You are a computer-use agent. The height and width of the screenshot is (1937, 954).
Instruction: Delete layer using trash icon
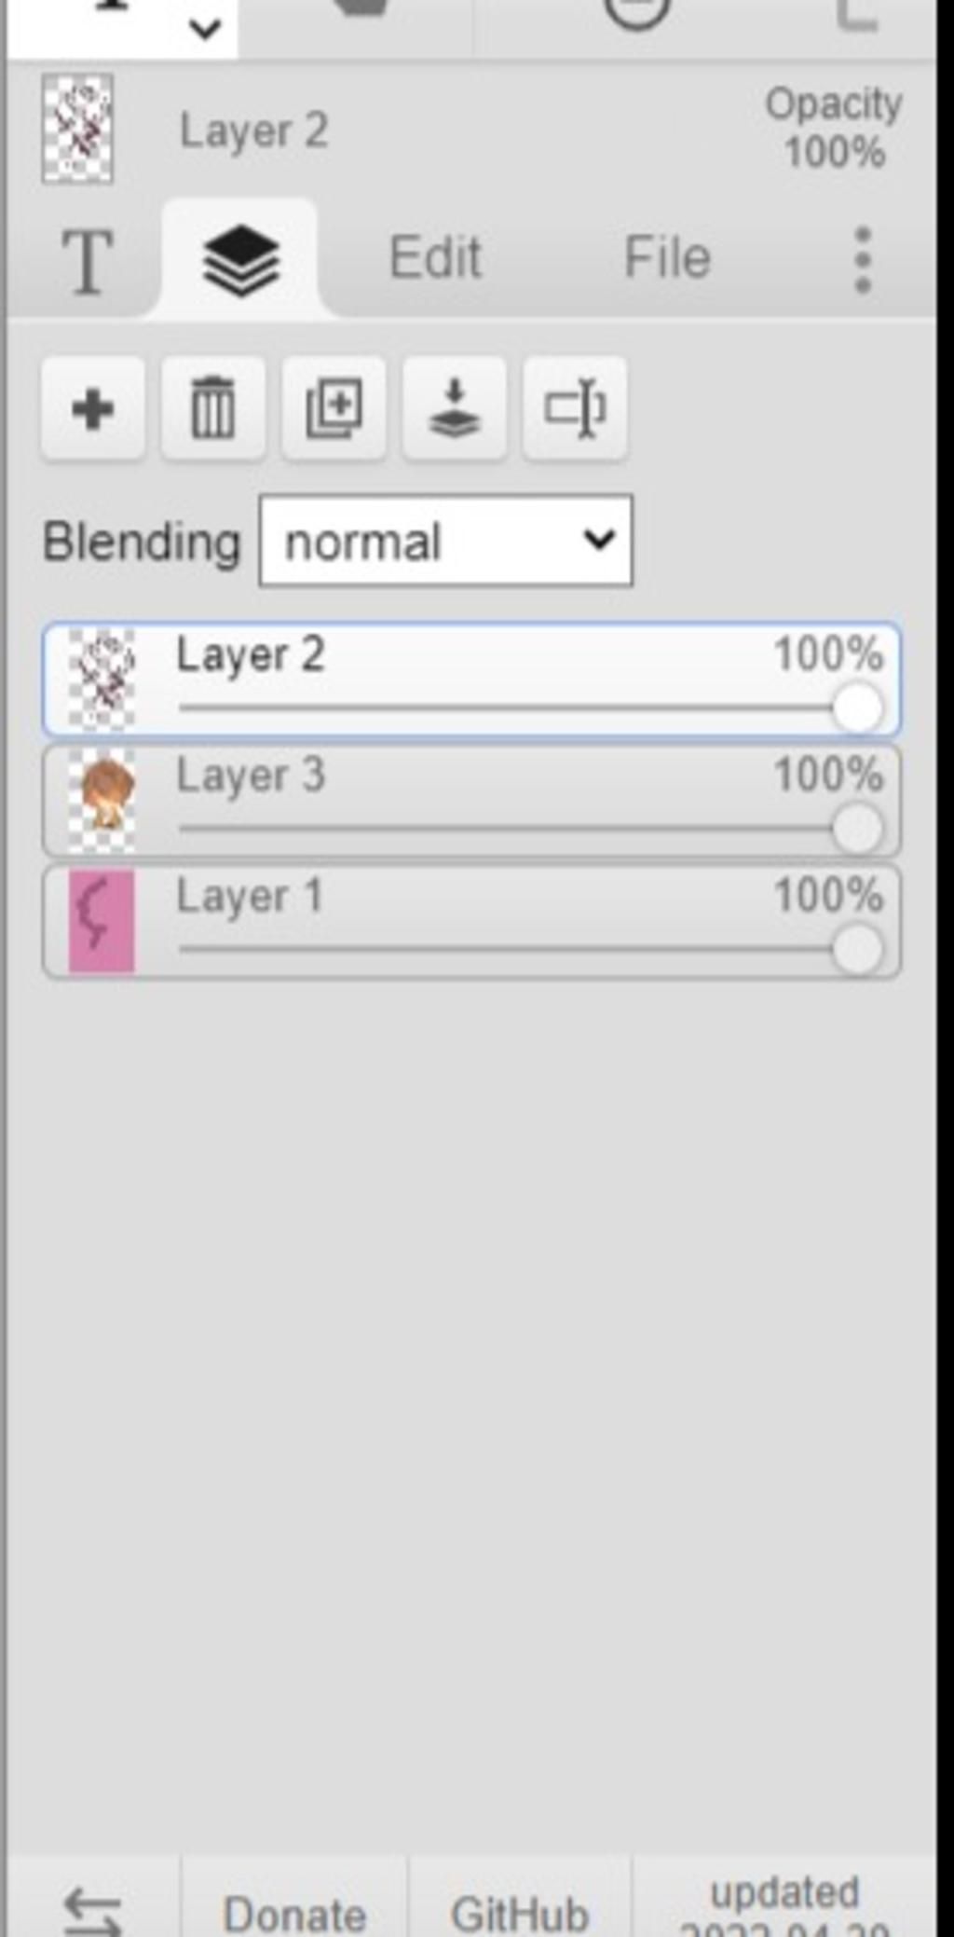click(212, 408)
